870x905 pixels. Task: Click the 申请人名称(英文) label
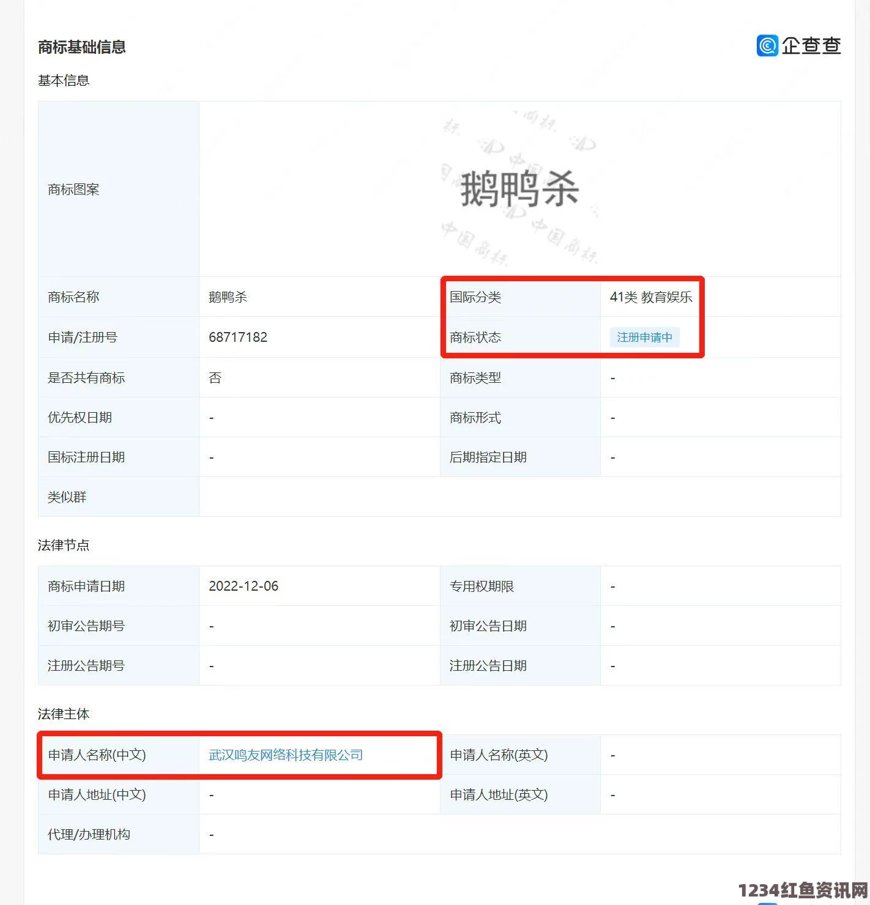point(499,755)
